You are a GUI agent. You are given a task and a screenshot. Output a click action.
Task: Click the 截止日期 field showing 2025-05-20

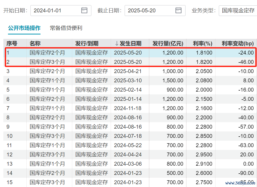pos(150,11)
